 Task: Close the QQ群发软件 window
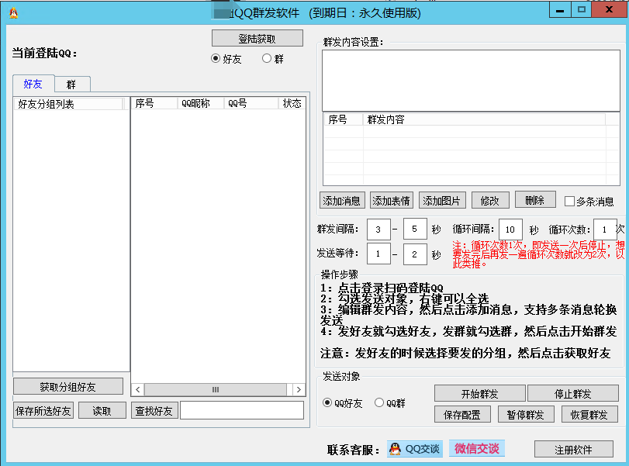point(609,10)
